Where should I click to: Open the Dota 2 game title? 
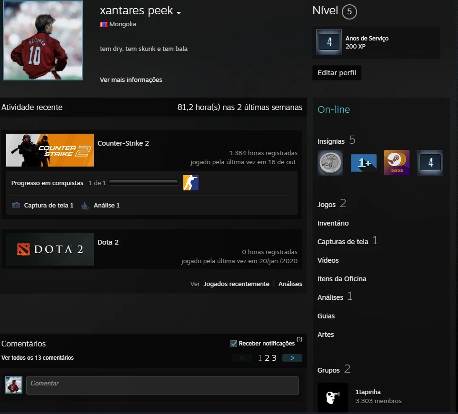coord(108,242)
